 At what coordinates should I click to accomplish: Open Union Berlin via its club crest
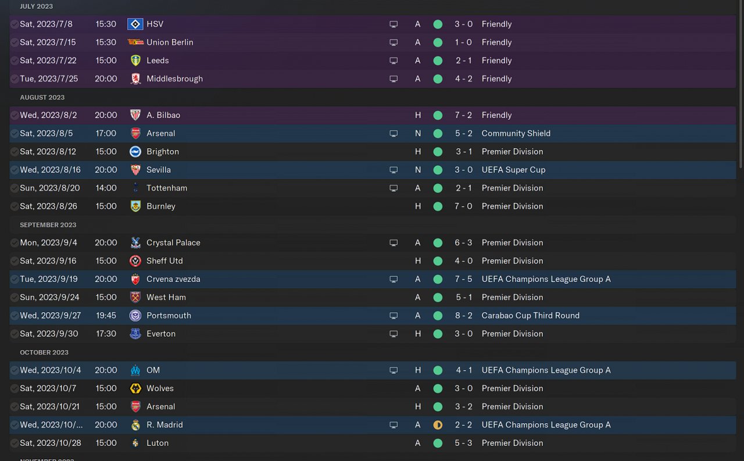tap(135, 42)
